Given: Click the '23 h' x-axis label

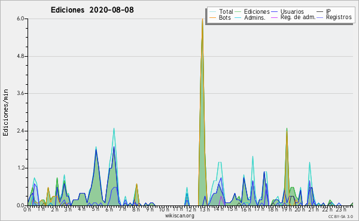Looking at the screenshot, I should tap(341, 209).
